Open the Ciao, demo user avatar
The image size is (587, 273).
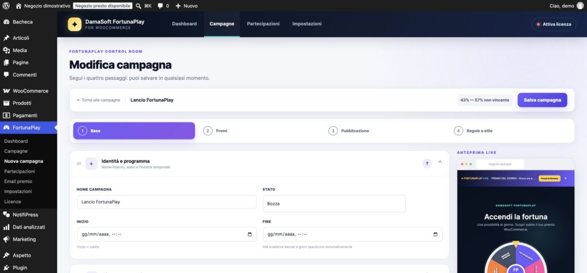click(580, 6)
